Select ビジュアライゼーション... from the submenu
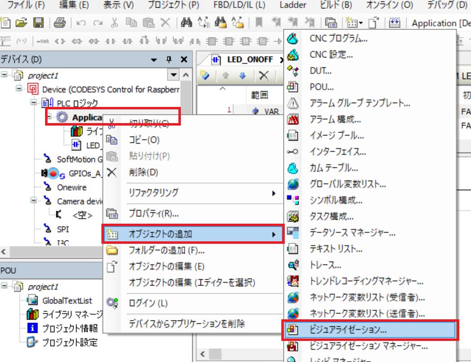 click(348, 330)
